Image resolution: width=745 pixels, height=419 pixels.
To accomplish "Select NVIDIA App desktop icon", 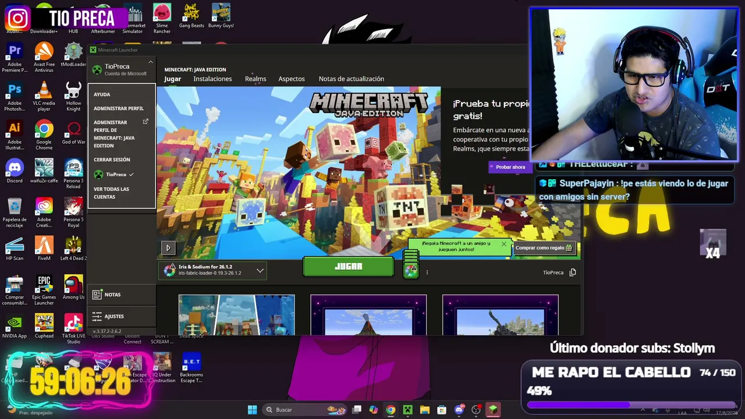I will point(15,326).
